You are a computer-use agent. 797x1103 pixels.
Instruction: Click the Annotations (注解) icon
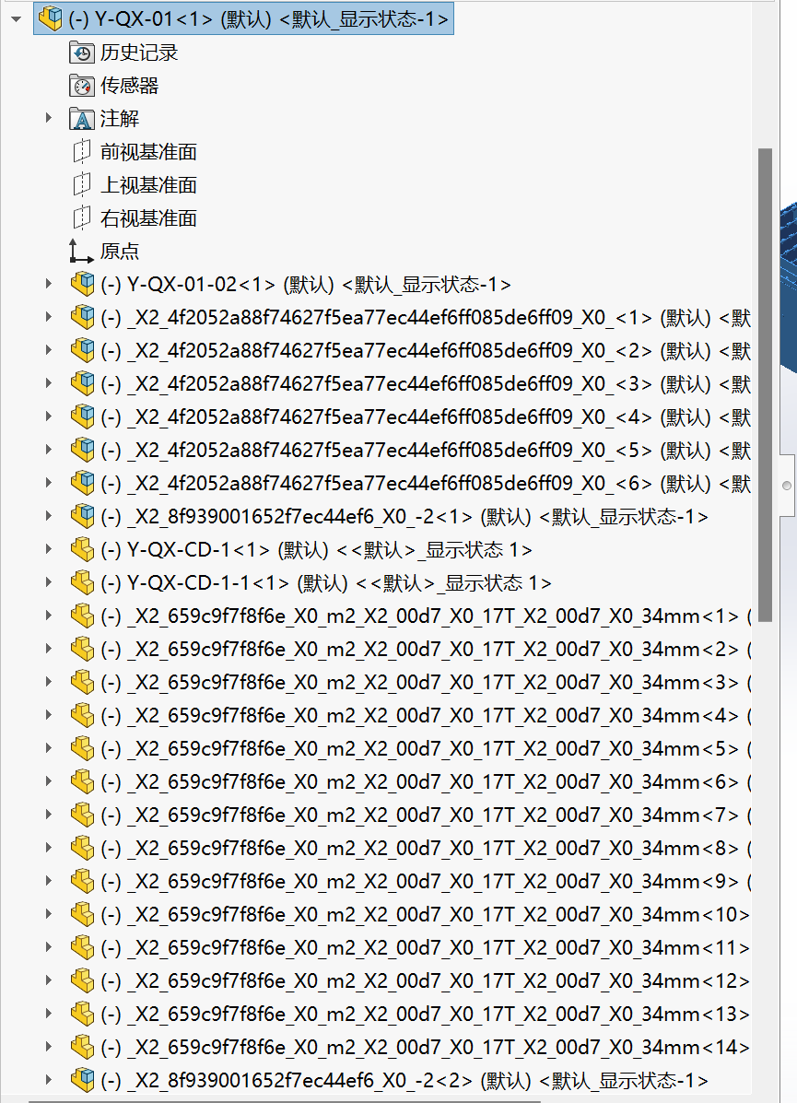82,119
